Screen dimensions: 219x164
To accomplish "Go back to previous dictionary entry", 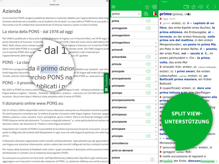I will point(208,7).
